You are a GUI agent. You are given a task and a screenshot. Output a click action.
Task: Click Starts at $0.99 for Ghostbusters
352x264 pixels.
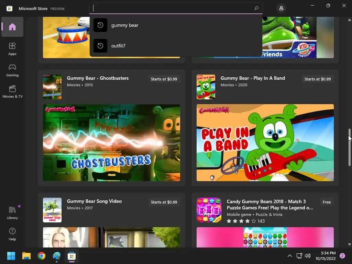(164, 79)
